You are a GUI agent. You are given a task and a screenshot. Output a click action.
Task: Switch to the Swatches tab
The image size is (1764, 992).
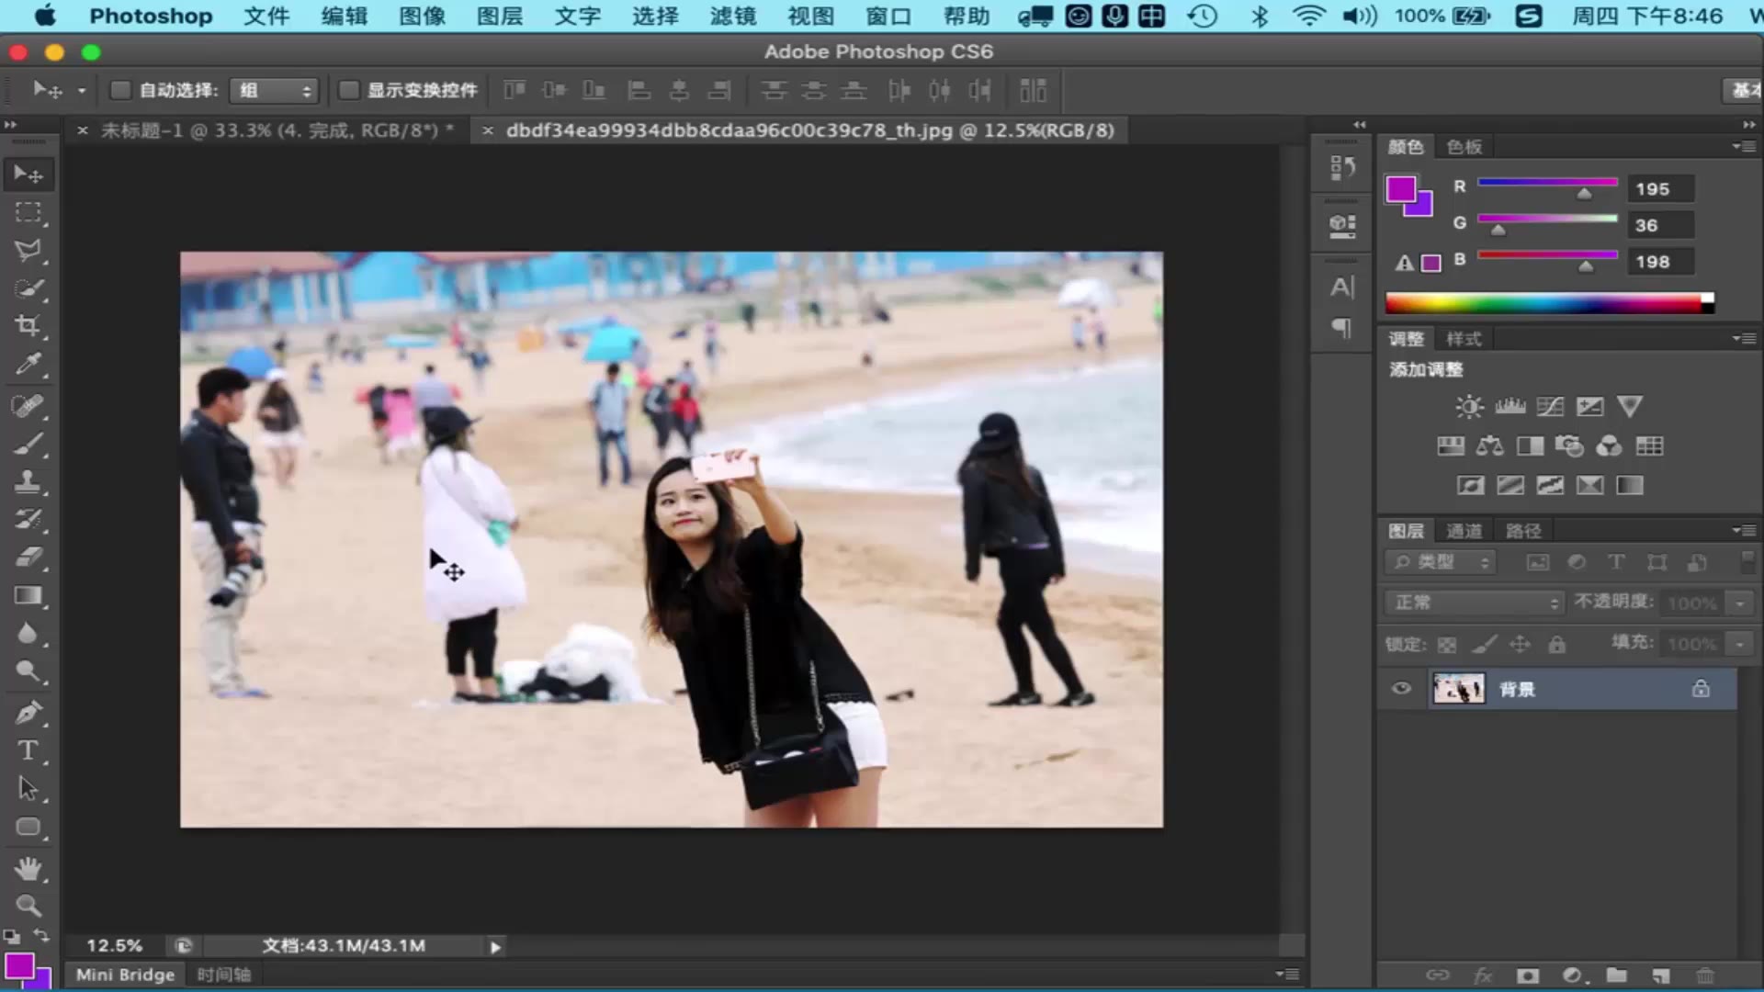coord(1464,147)
